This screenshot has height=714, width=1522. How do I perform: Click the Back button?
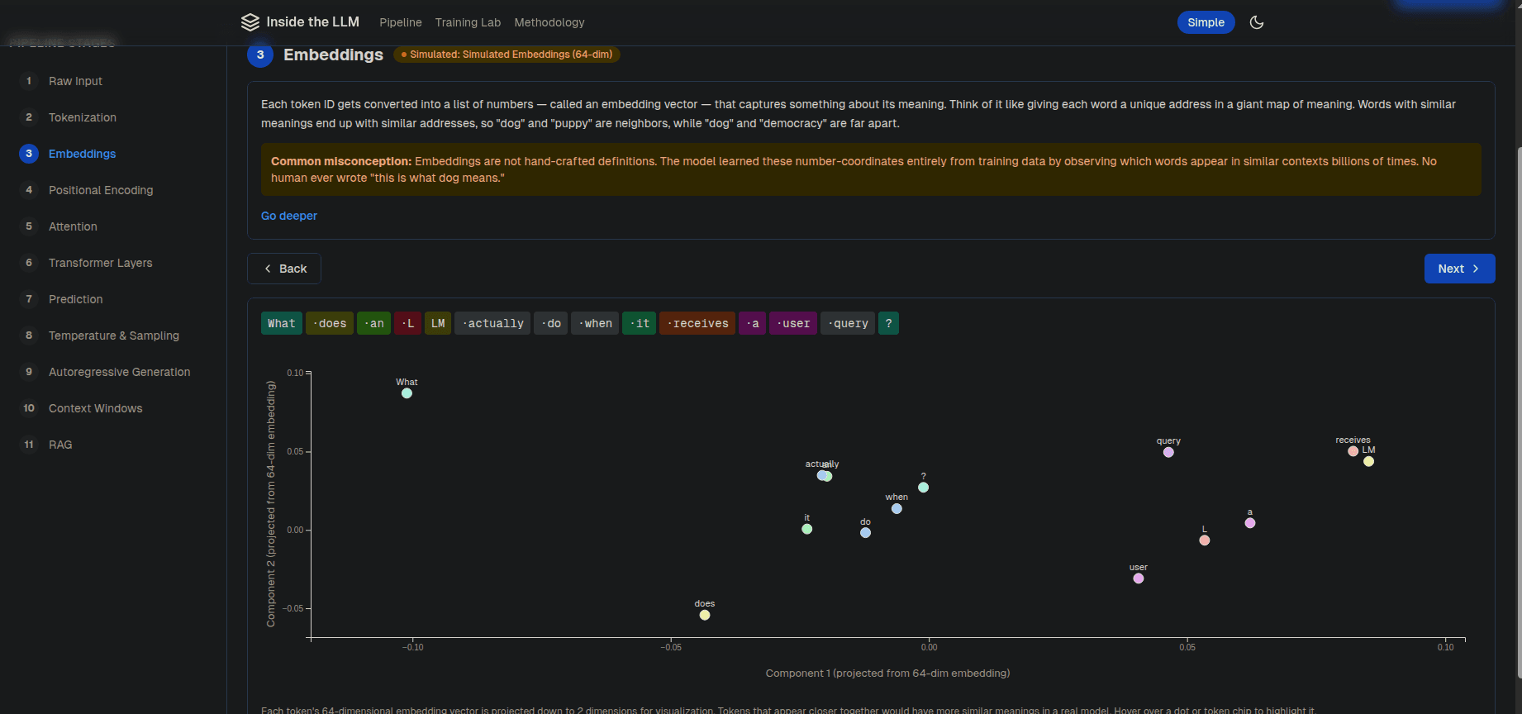coord(284,269)
